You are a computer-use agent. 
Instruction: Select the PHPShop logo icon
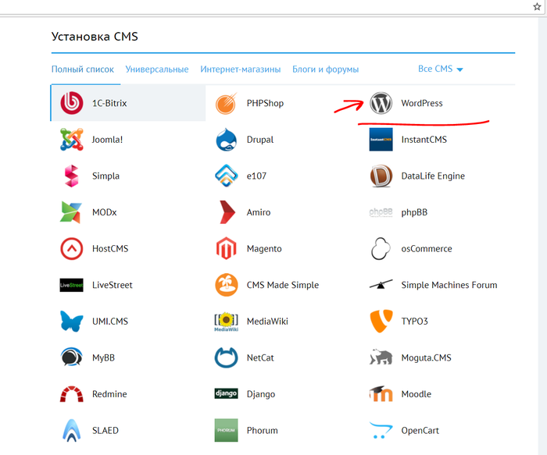click(x=226, y=104)
